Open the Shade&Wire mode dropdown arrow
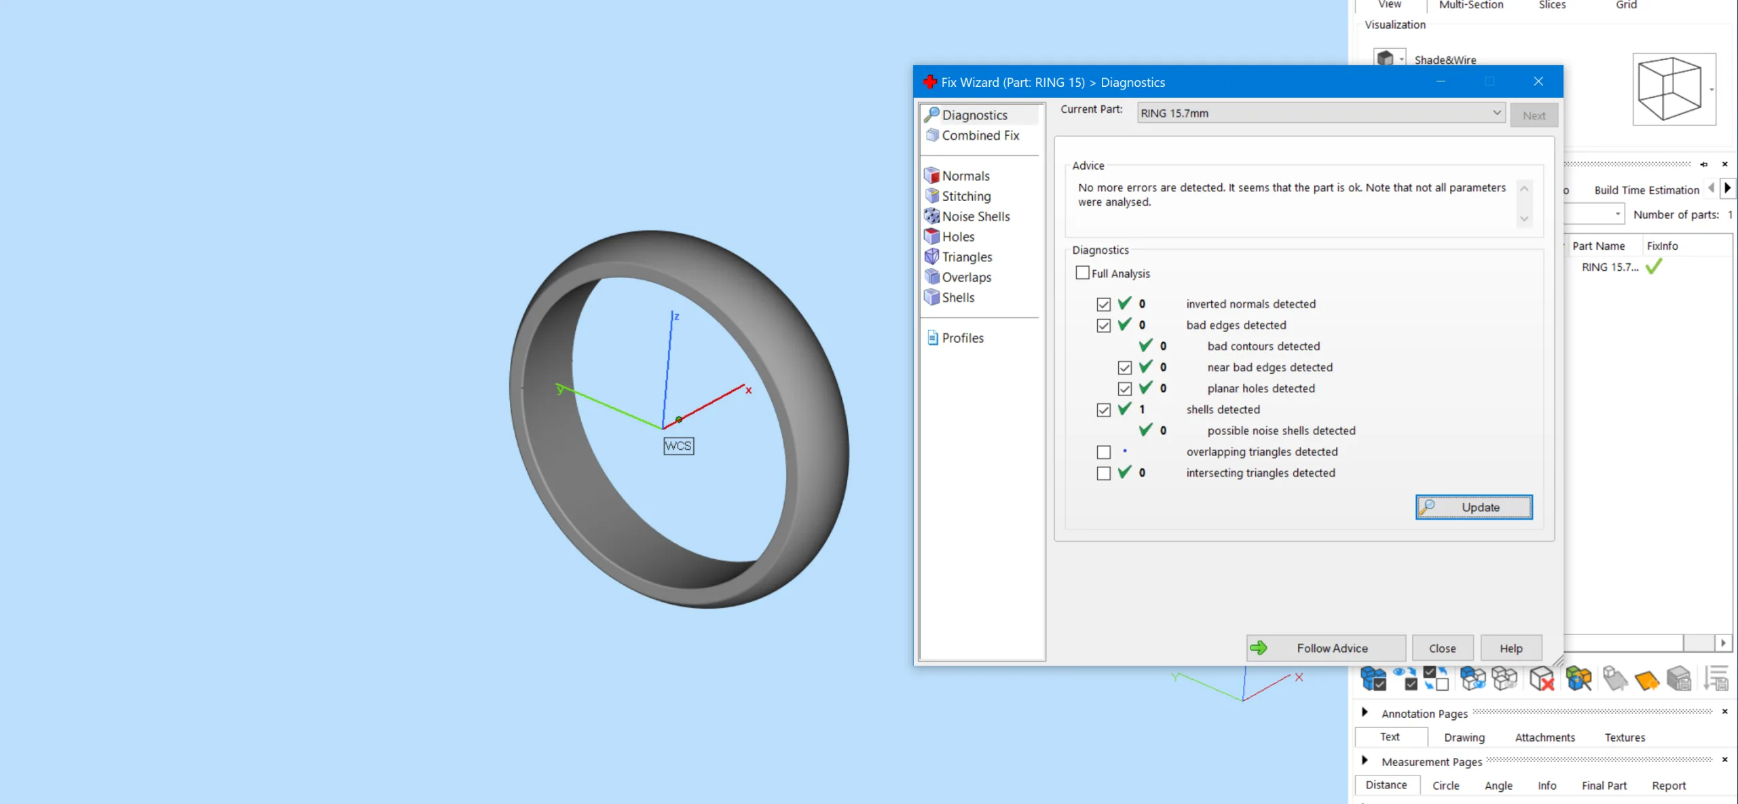The image size is (1738, 804). tap(1401, 59)
